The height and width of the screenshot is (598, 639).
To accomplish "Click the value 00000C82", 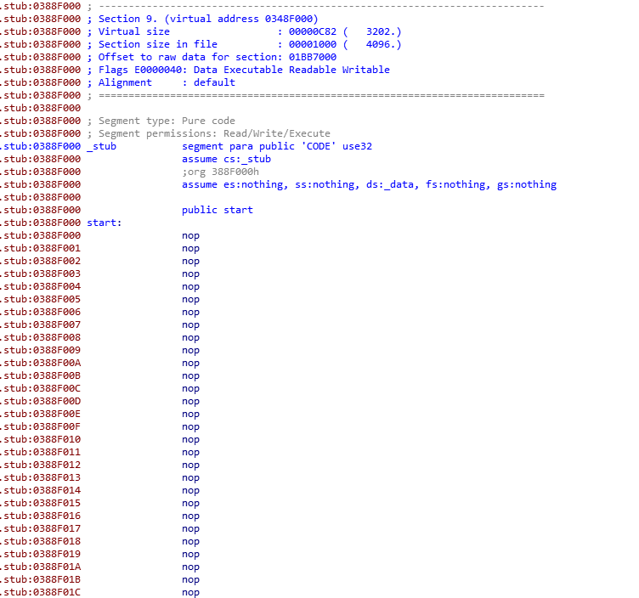I will click(313, 31).
